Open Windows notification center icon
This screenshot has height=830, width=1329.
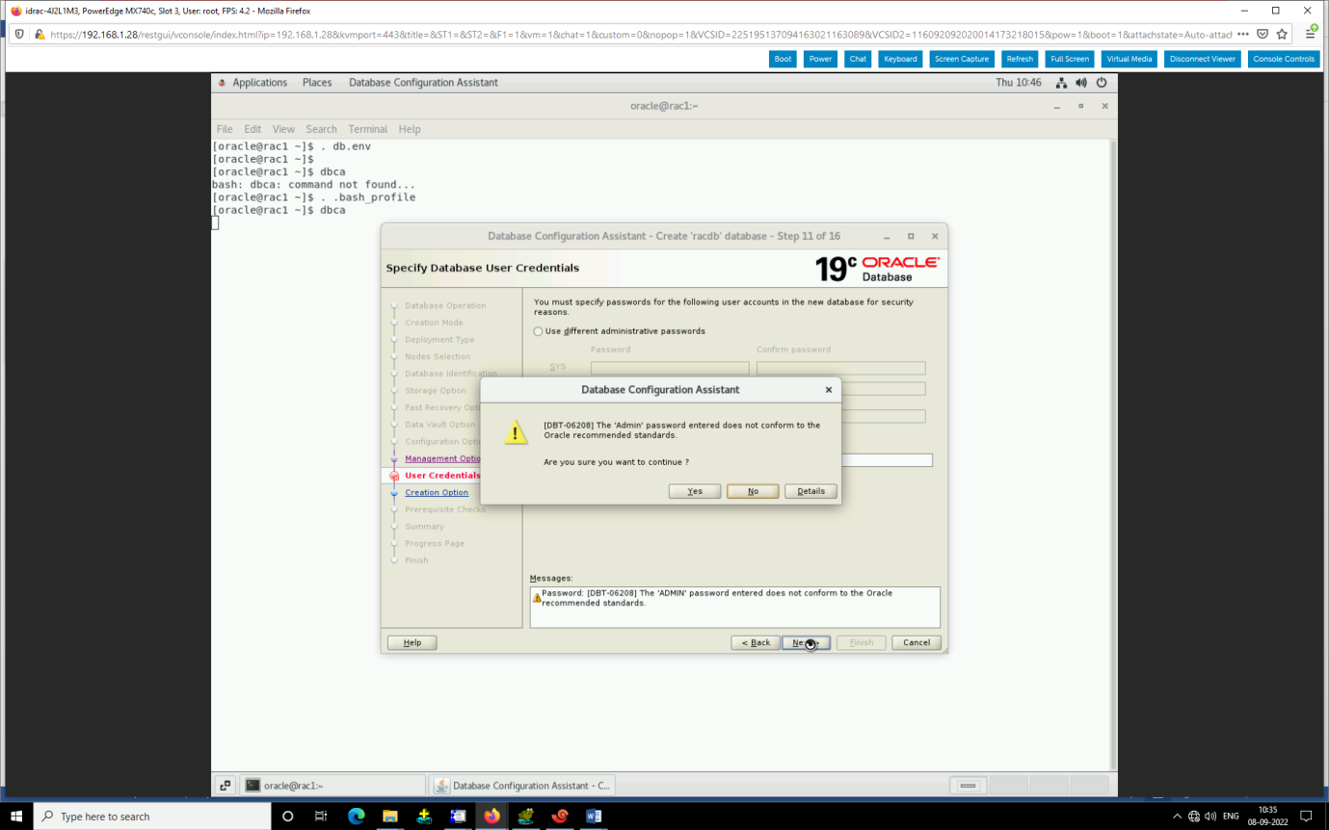click(x=1307, y=817)
